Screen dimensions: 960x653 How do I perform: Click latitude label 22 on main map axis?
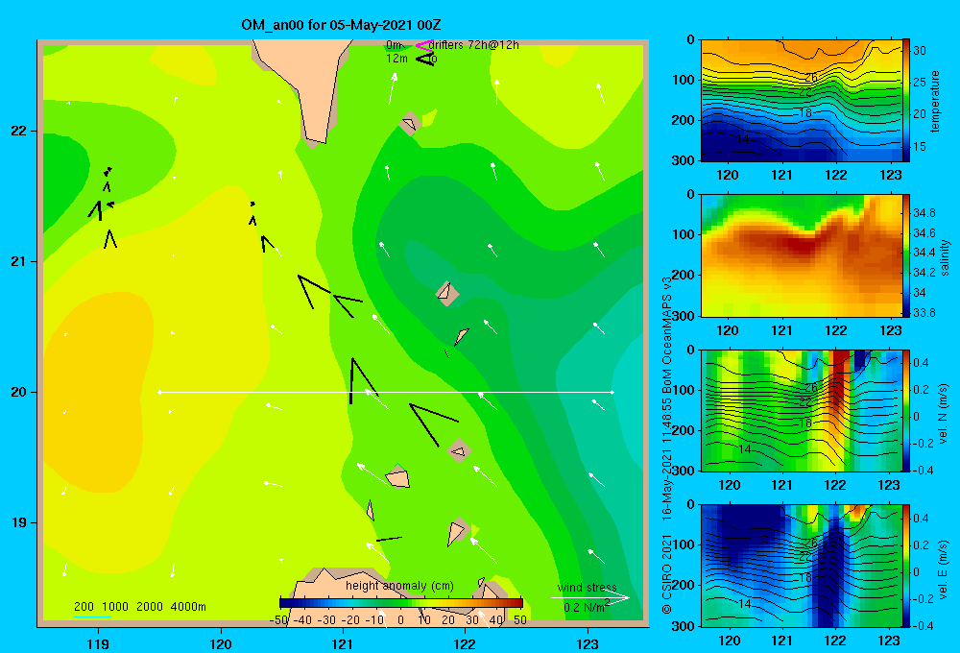coord(18,132)
